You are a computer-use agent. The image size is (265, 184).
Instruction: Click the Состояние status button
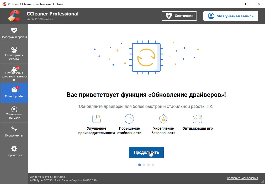[179, 16]
